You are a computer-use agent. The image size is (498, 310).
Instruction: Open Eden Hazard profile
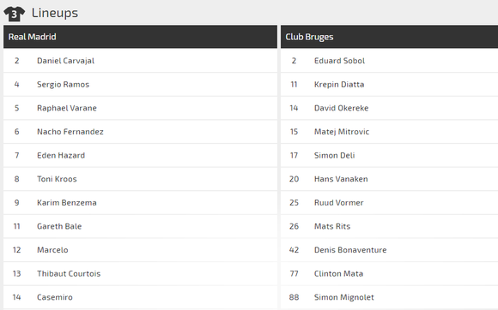click(61, 156)
